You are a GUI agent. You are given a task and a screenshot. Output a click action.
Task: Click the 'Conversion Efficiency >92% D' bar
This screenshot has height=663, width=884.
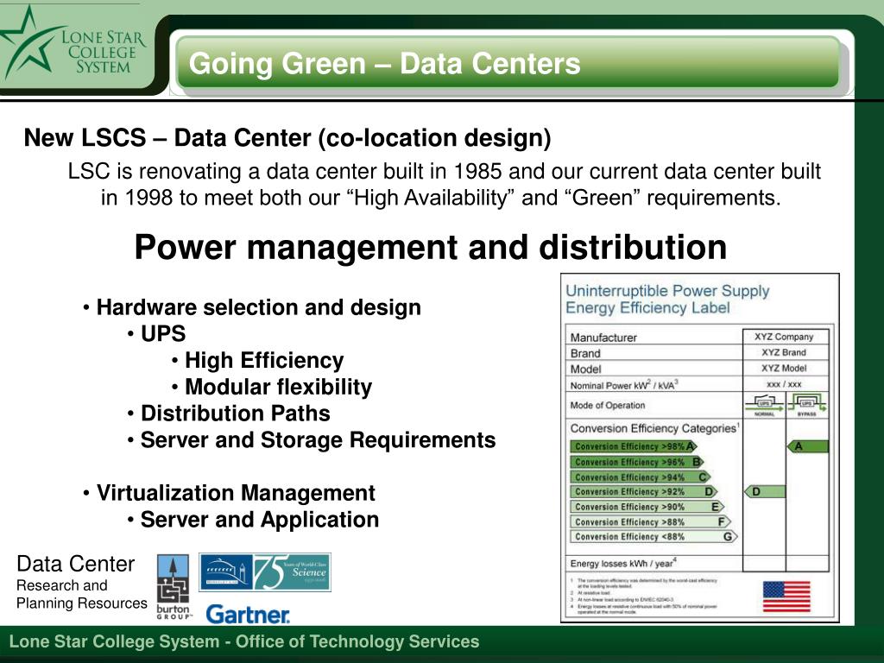pos(644,491)
